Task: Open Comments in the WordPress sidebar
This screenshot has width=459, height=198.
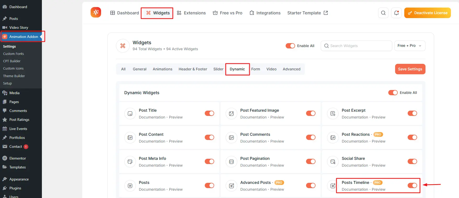Action: point(21,111)
